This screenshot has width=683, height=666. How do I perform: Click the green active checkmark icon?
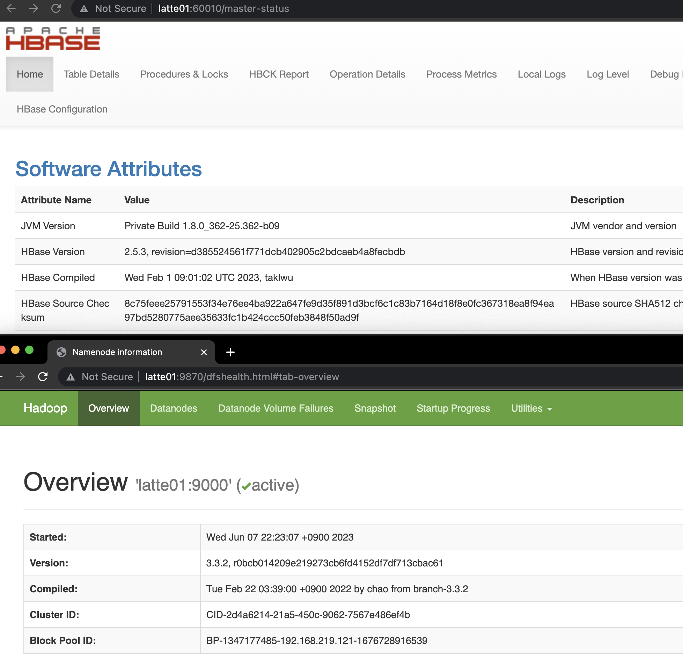click(x=247, y=485)
